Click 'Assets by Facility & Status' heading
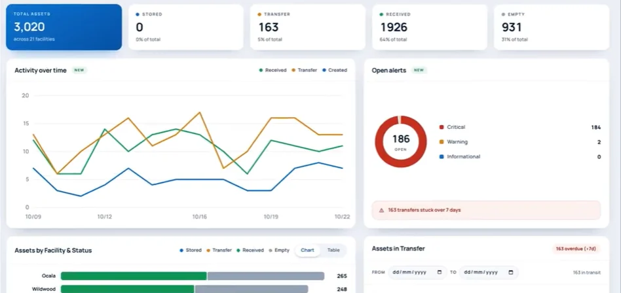 click(x=53, y=250)
